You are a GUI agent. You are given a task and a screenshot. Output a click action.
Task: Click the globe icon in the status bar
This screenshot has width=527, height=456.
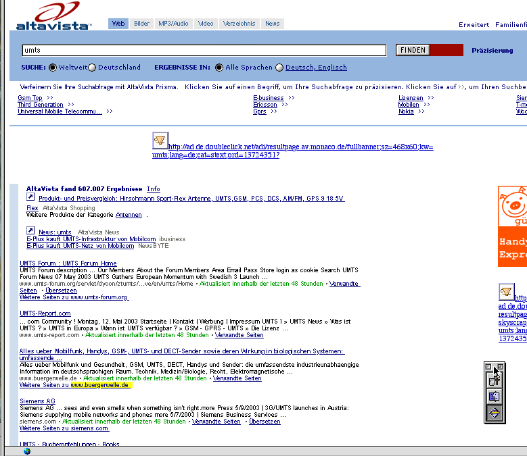point(27,451)
